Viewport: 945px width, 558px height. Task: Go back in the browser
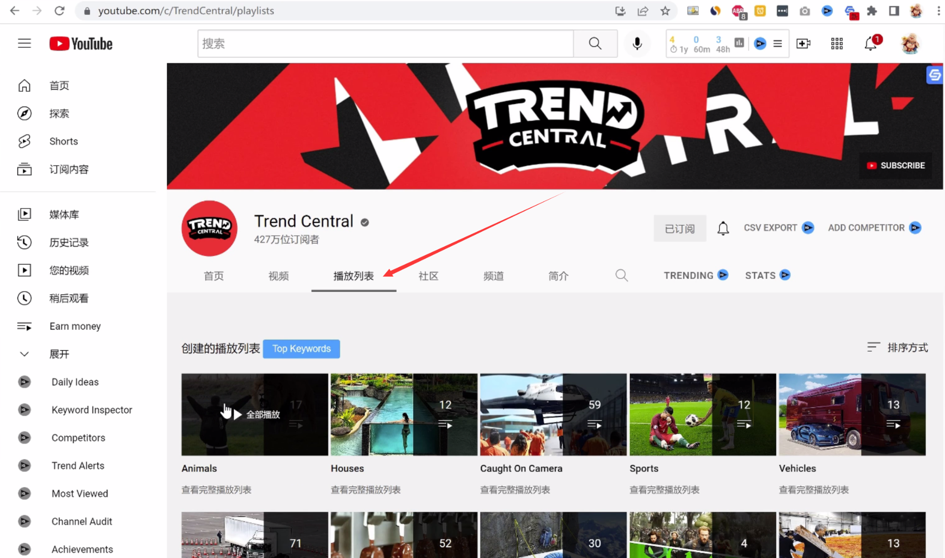click(15, 11)
